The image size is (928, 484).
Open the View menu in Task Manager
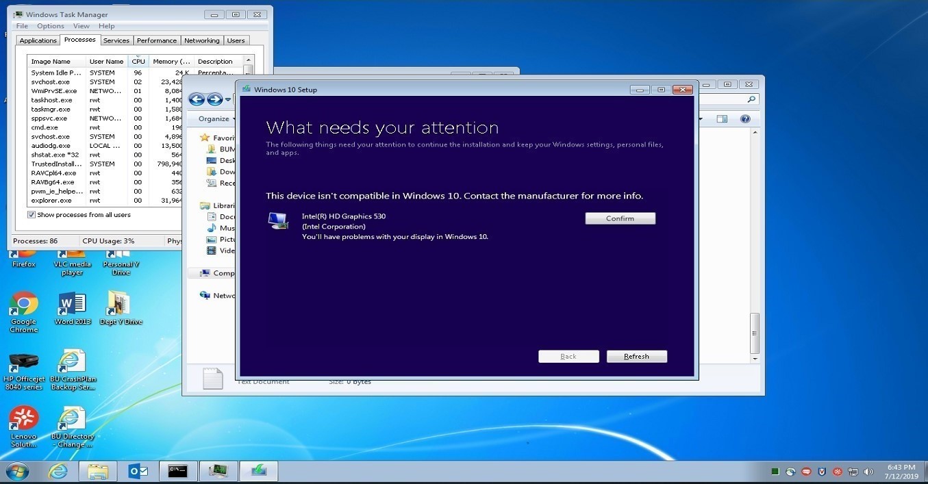point(81,26)
